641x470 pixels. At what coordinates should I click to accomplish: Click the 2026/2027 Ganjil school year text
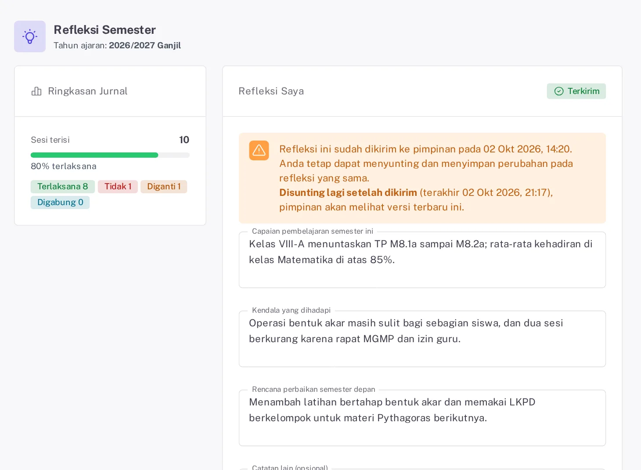click(x=145, y=45)
